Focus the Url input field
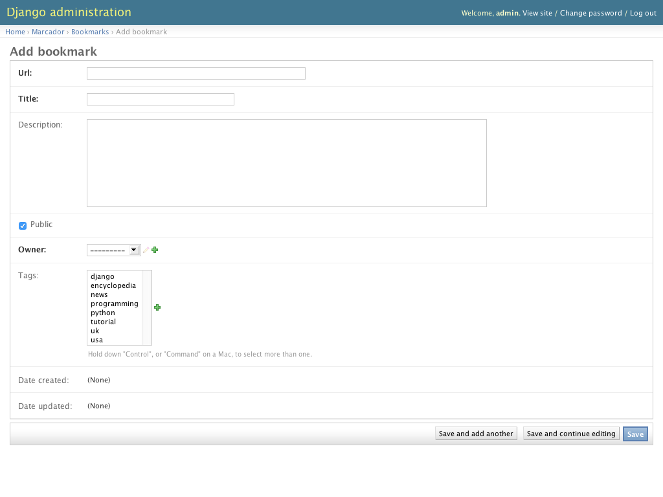The height and width of the screenshot is (497, 663). pos(196,74)
